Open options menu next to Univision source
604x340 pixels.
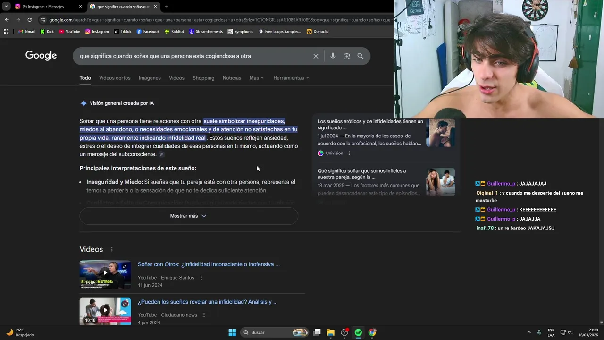(349, 153)
